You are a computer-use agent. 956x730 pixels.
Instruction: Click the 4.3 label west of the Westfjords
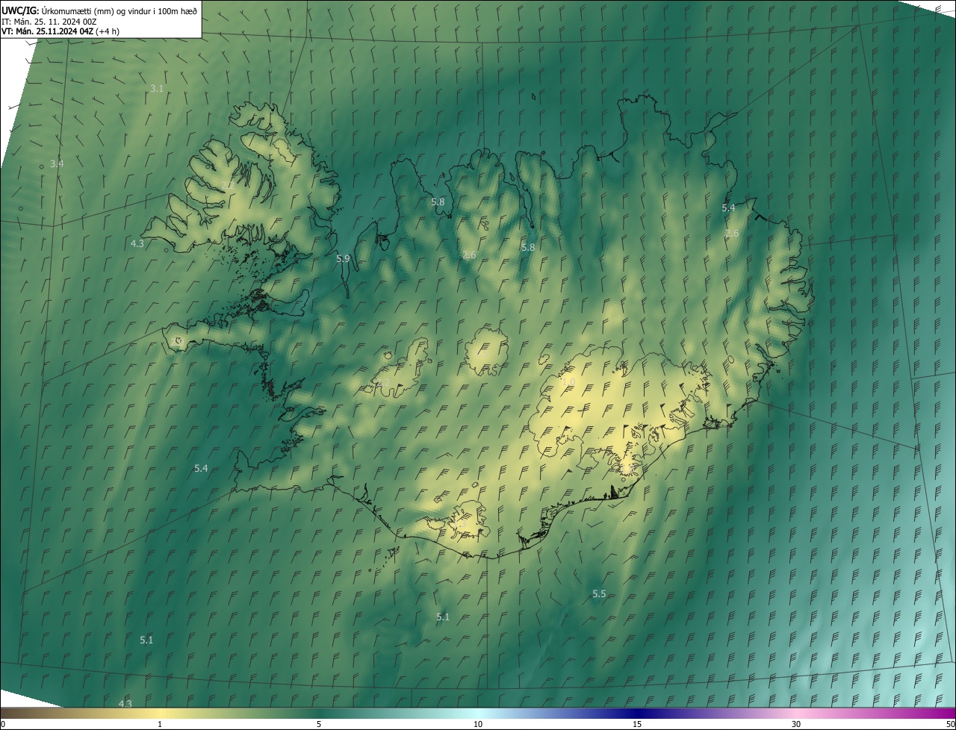(x=137, y=243)
